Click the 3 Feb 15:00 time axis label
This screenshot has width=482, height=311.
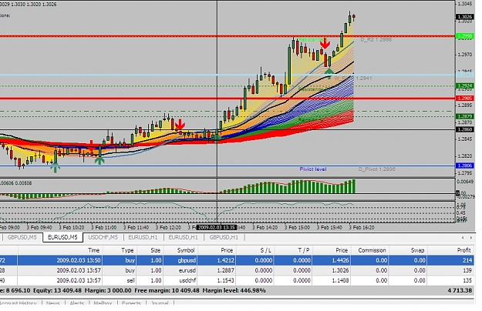tap(297, 228)
